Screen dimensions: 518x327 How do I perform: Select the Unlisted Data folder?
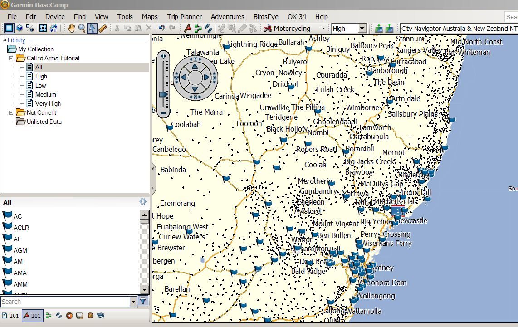click(x=44, y=122)
